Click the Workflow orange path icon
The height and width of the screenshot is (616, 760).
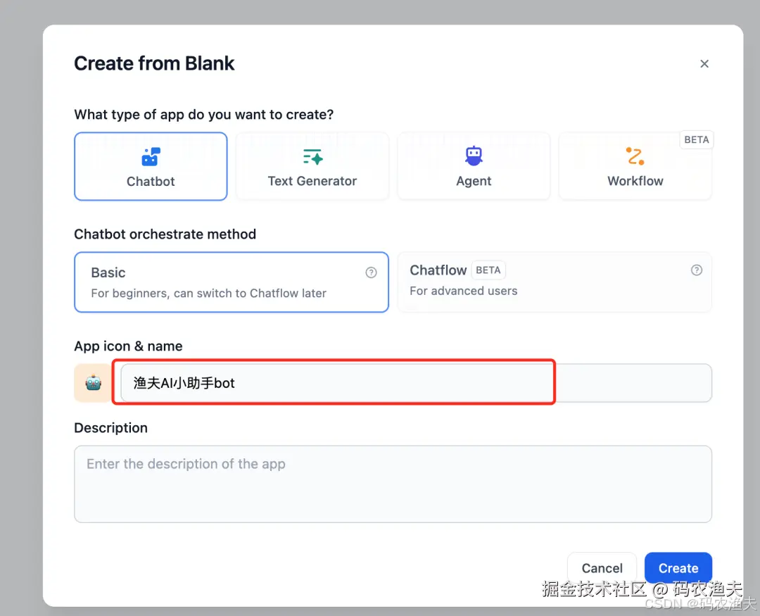point(635,156)
